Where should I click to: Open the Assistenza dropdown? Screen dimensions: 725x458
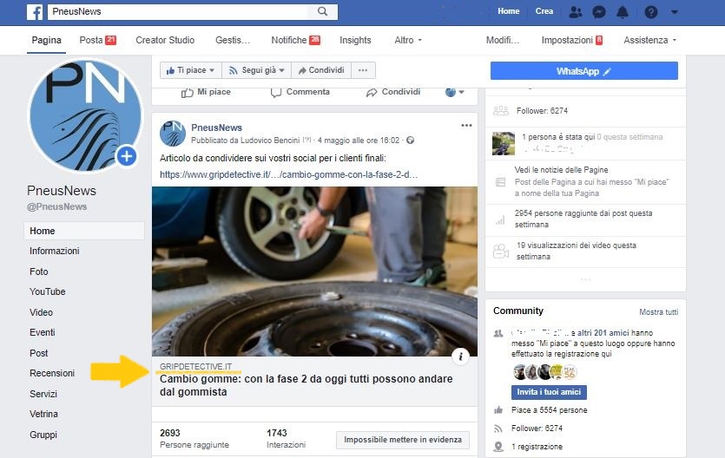pyautogui.click(x=649, y=40)
